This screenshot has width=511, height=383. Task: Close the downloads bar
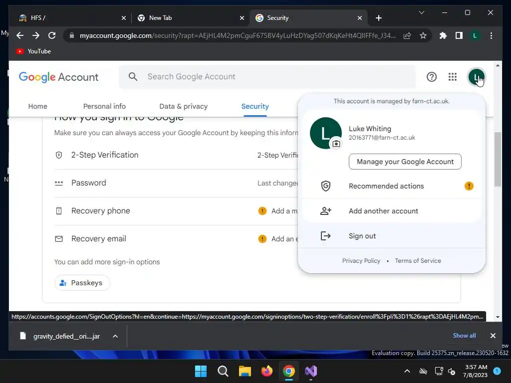[x=493, y=336]
